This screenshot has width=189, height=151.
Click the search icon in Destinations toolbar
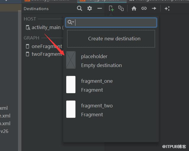coord(80,9)
